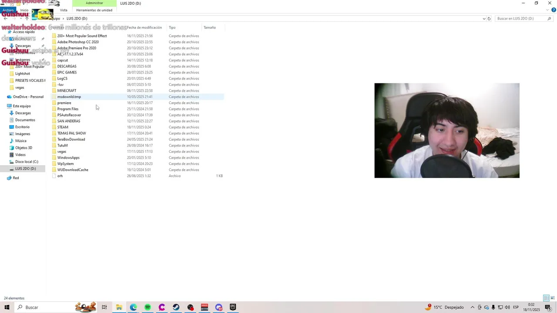557x313 pixels.
Task: Click the network icon in system tray
Action: coord(500,307)
